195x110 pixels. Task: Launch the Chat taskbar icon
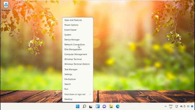pyautogui.click(x=104, y=106)
